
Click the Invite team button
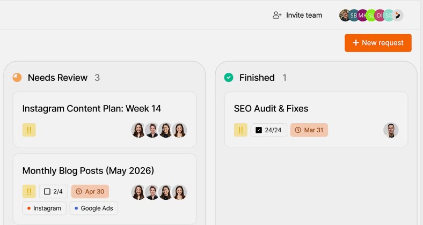297,16
